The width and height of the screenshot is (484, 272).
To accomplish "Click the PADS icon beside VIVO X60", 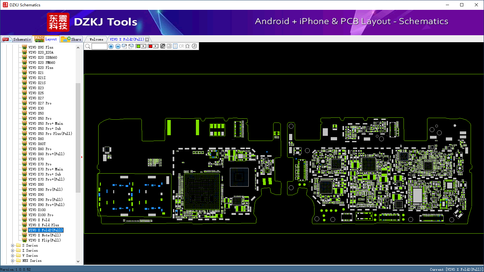I will 24,138.
